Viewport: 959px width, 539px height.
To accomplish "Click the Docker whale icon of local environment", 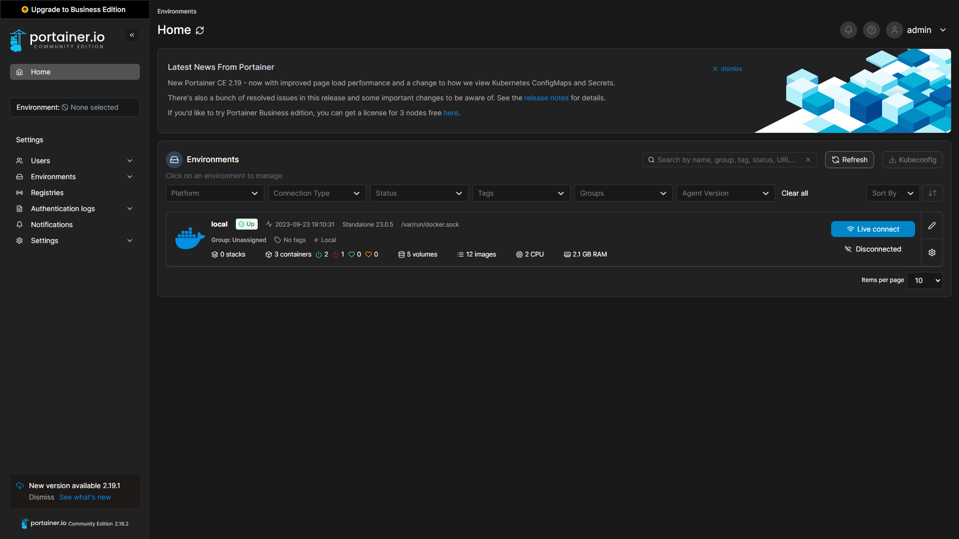I will point(189,239).
